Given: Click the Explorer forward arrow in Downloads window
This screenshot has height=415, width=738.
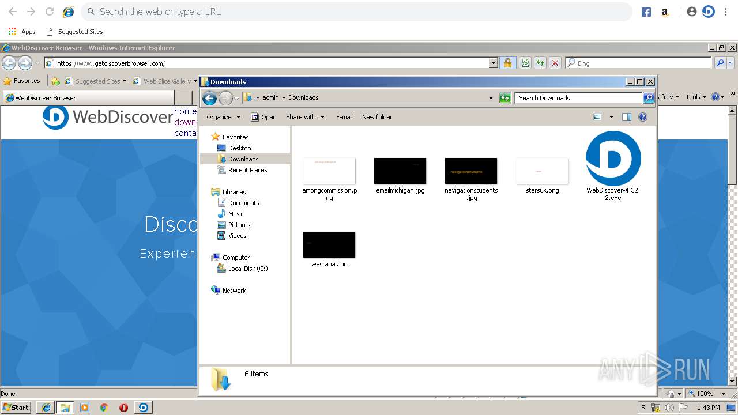Looking at the screenshot, I should tap(225, 98).
